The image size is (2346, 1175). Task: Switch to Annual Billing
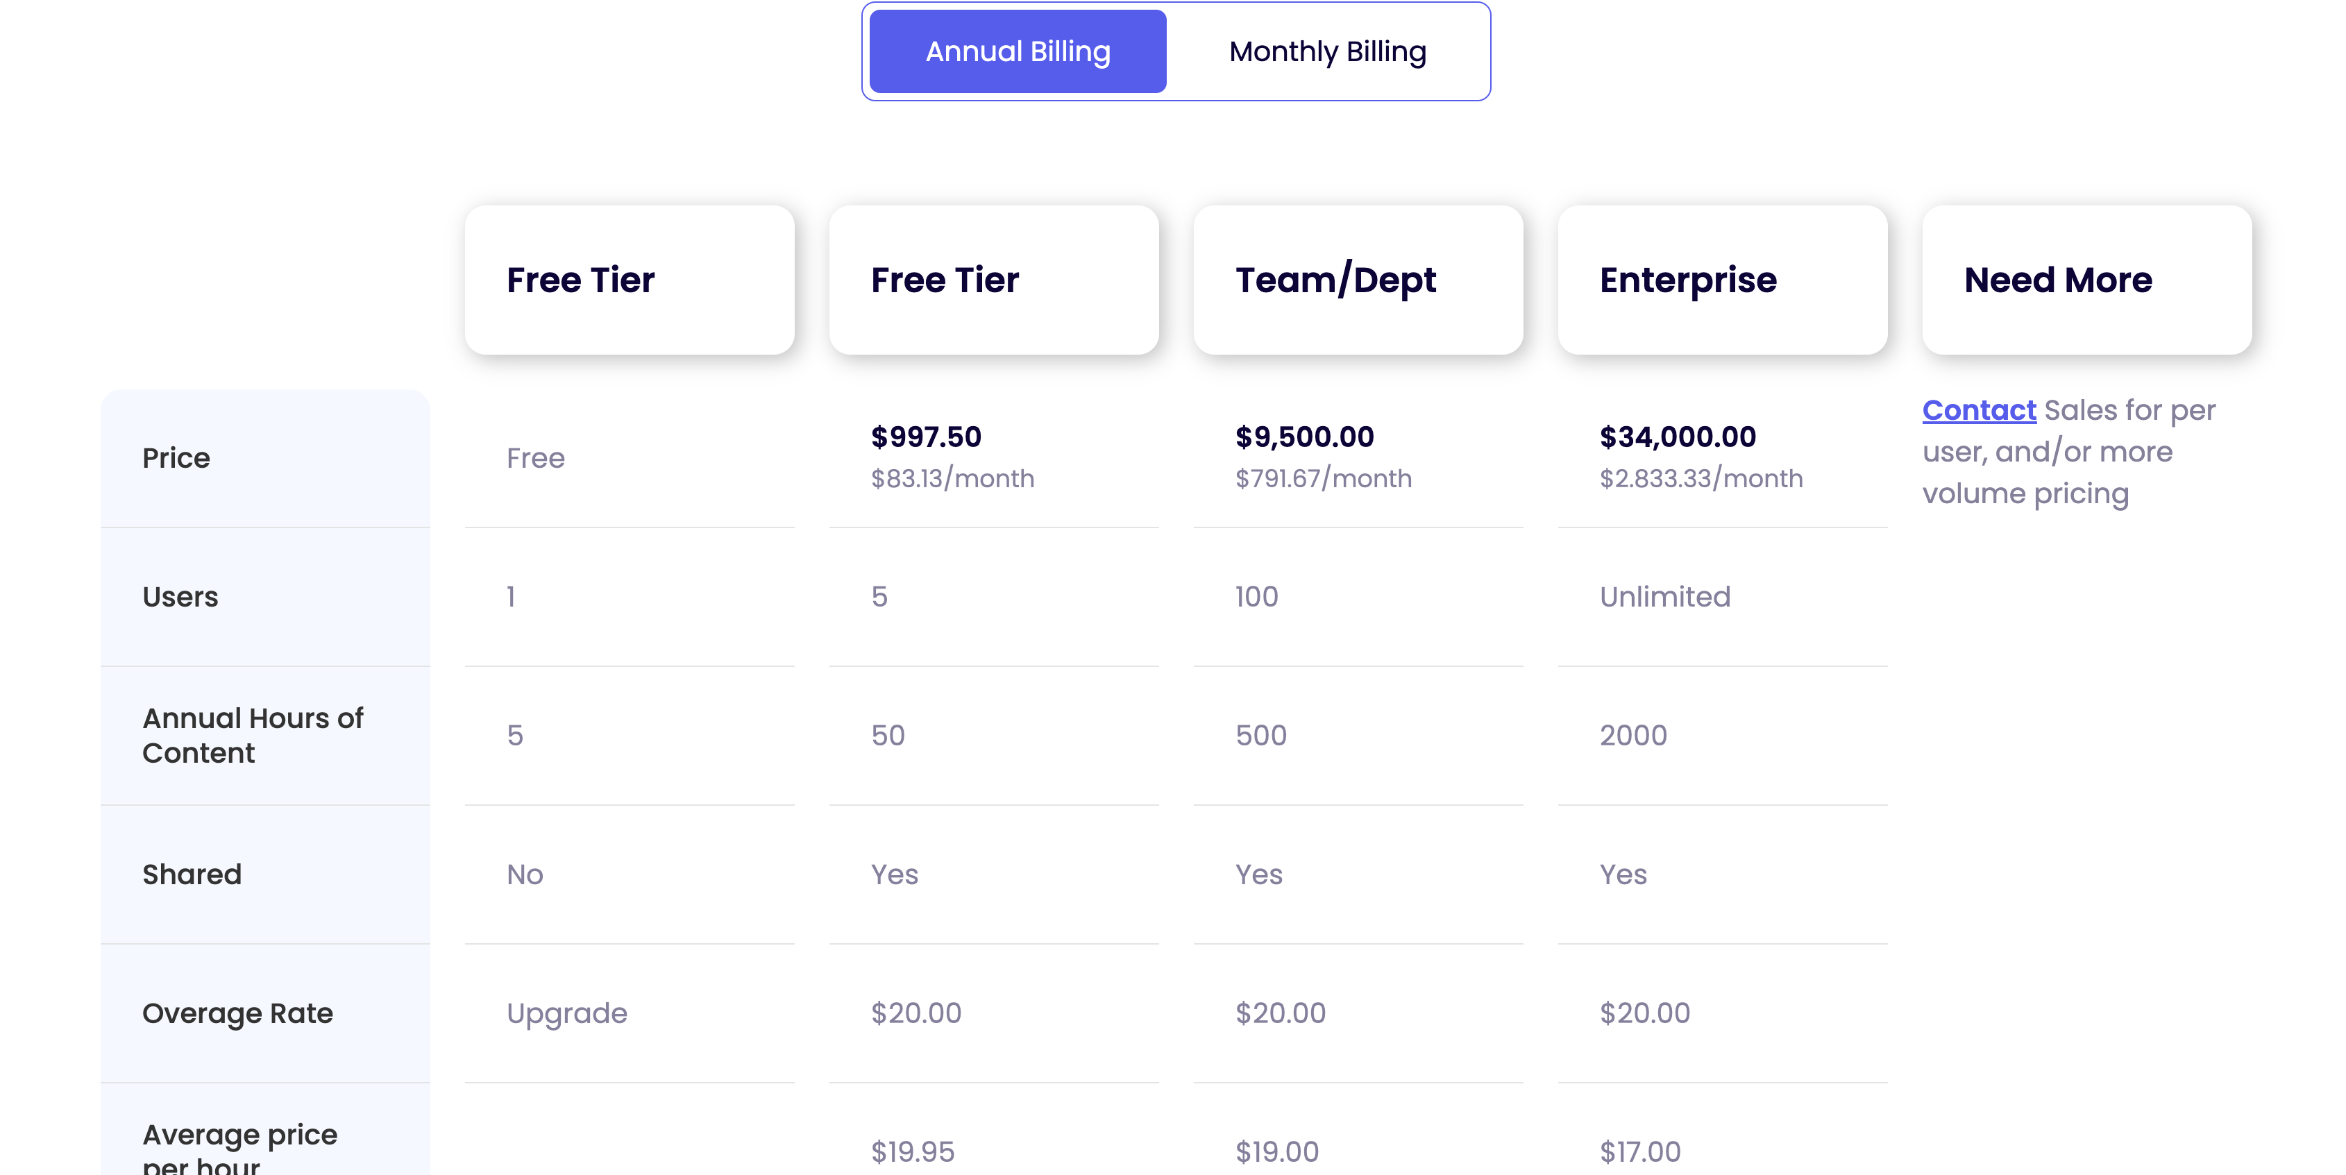(1018, 52)
